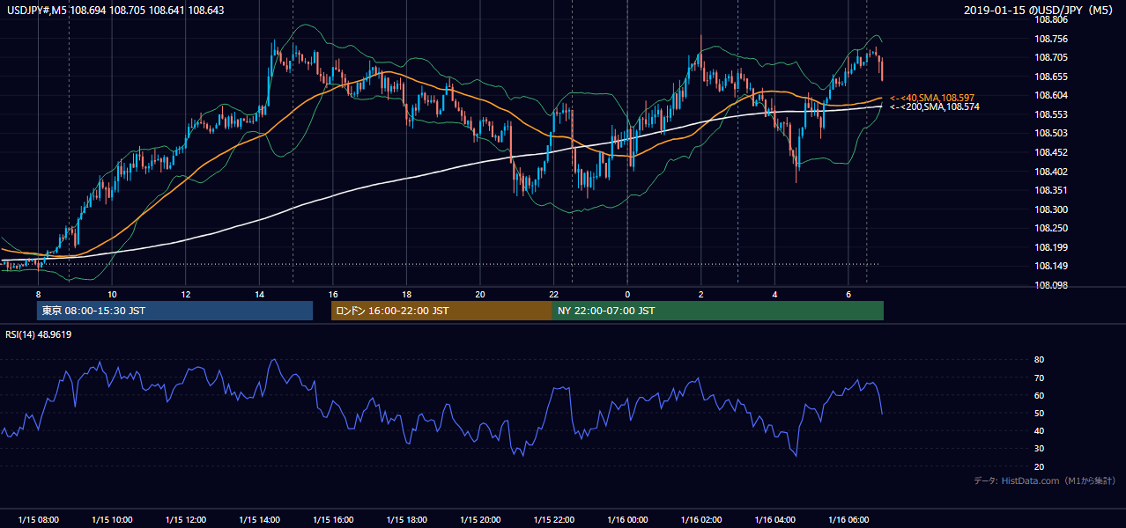Click the 108.199 price axis label
The image size is (1126, 528).
1051,247
